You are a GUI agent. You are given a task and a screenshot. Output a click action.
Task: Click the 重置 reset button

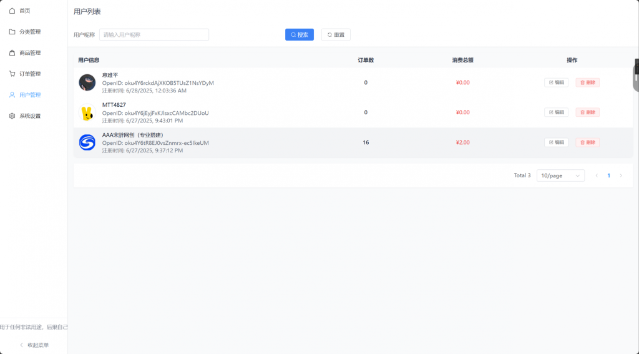pyautogui.click(x=336, y=35)
